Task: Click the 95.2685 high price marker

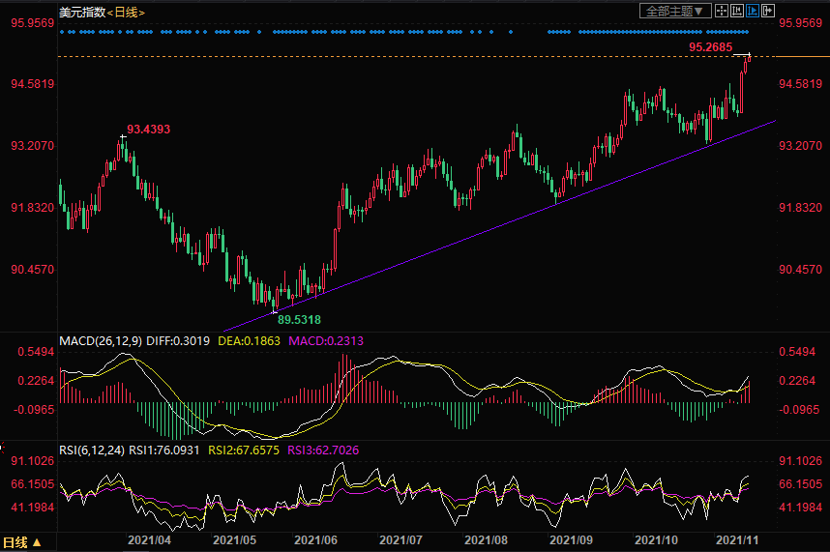Action: [x=710, y=46]
